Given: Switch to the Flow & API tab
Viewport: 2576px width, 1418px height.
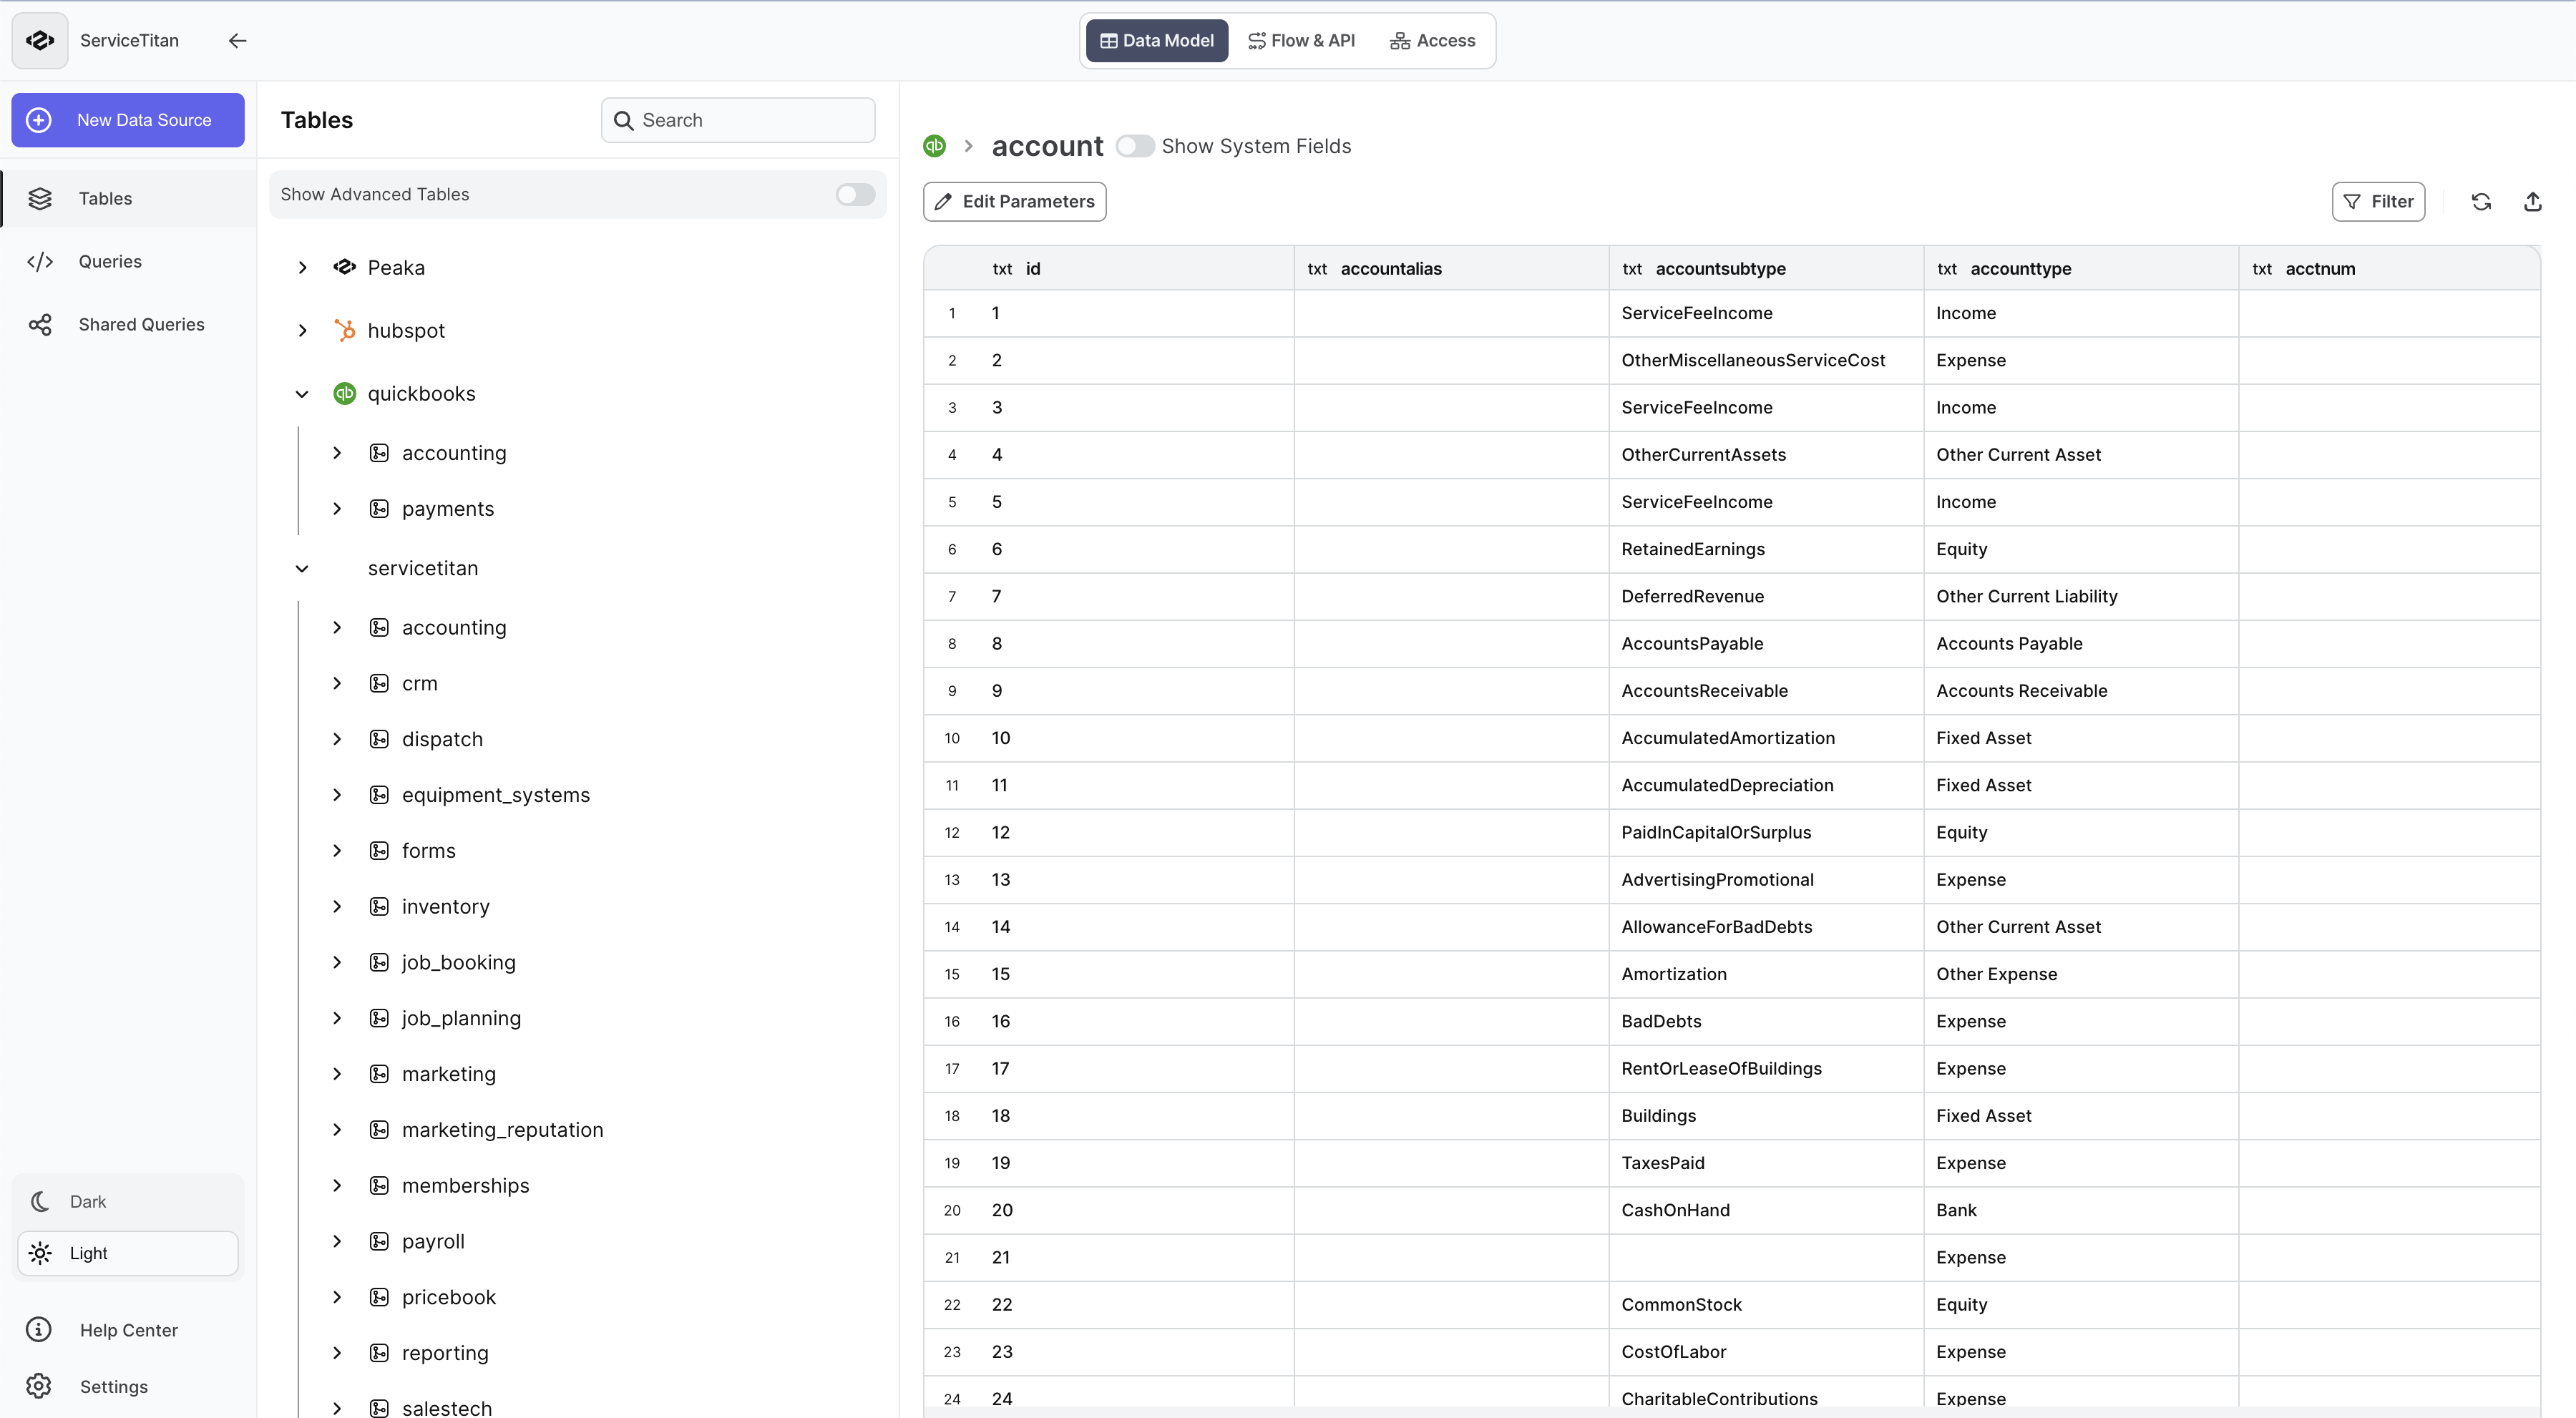Looking at the screenshot, I should click(1301, 40).
